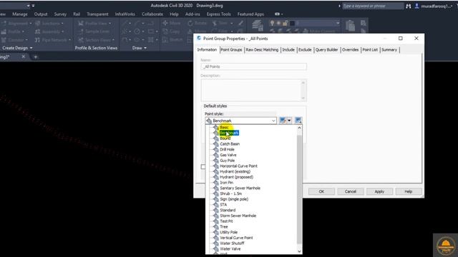The height and width of the screenshot is (257, 458).
Task: Pick Horizontal Curve Point style
Action: click(x=238, y=166)
